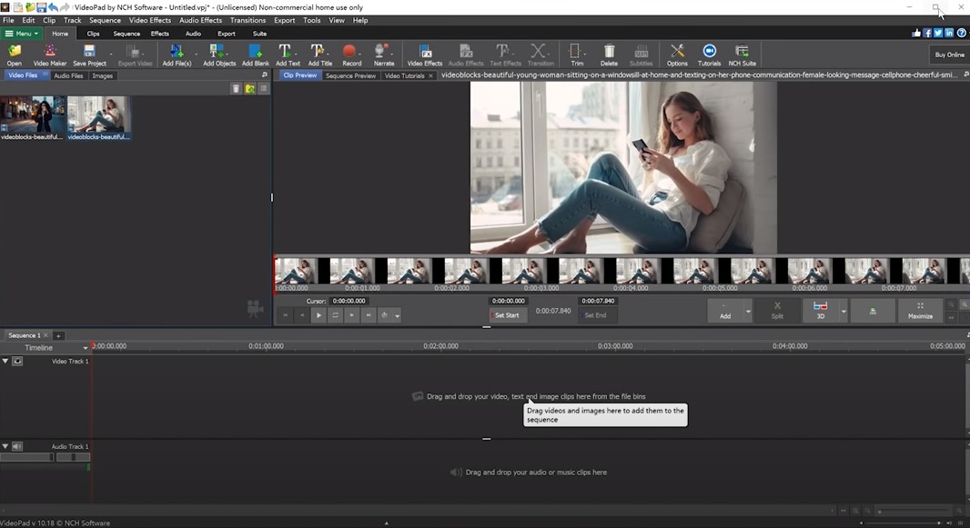Select the Images bin tab
This screenshot has height=528, width=970.
(103, 75)
